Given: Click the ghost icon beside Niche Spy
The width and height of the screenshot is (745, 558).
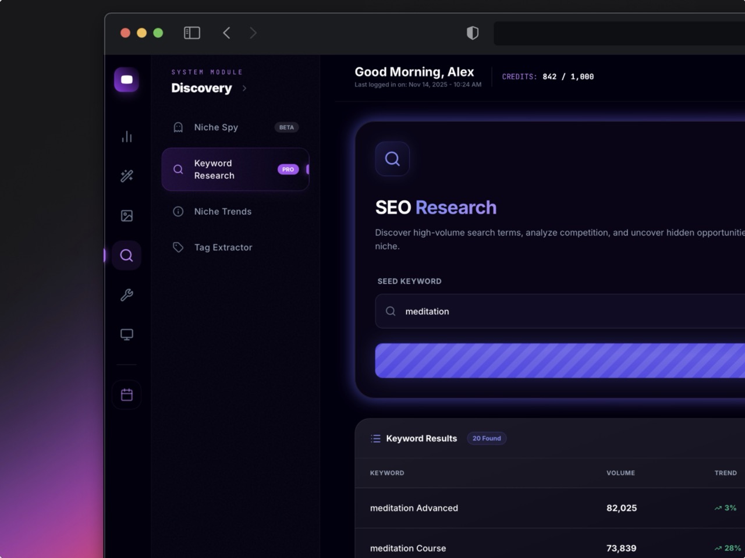Looking at the screenshot, I should pos(178,127).
